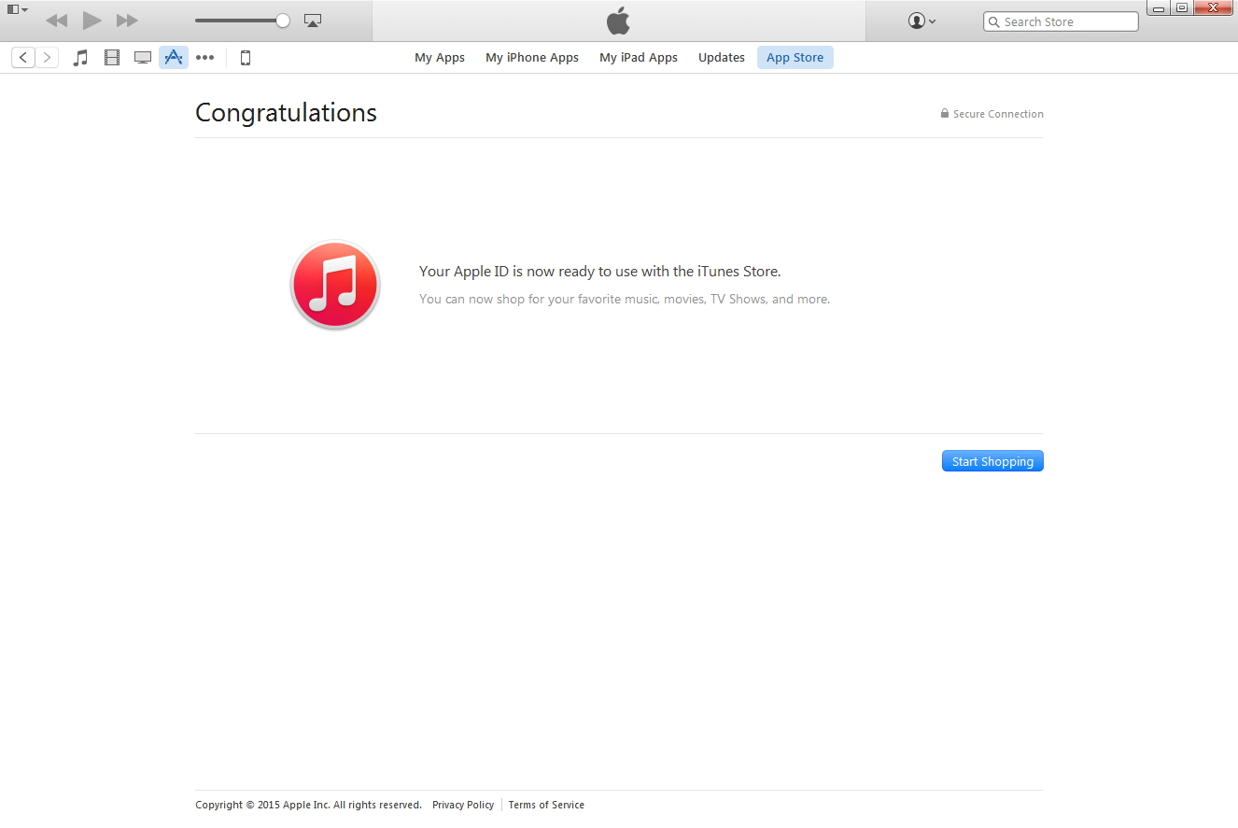Viewport: 1238px width, 828px height.
Task: Click the Start Shopping button
Action: (x=992, y=461)
